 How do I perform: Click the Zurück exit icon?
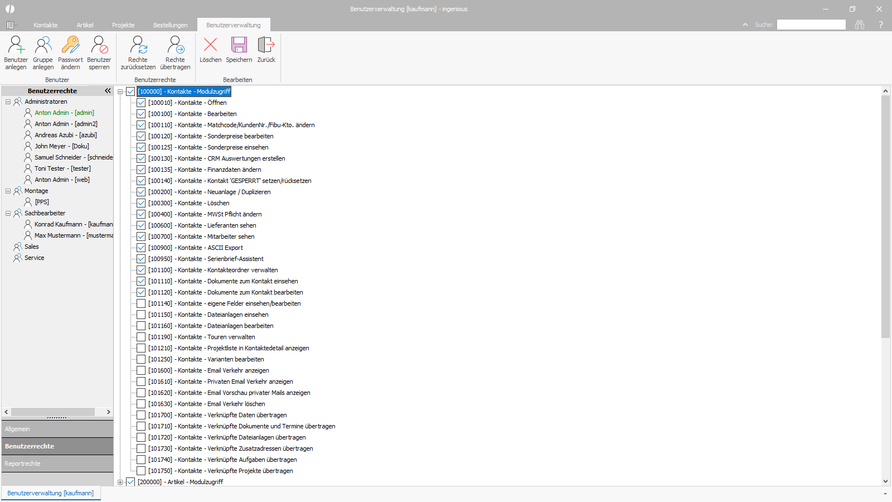(266, 45)
